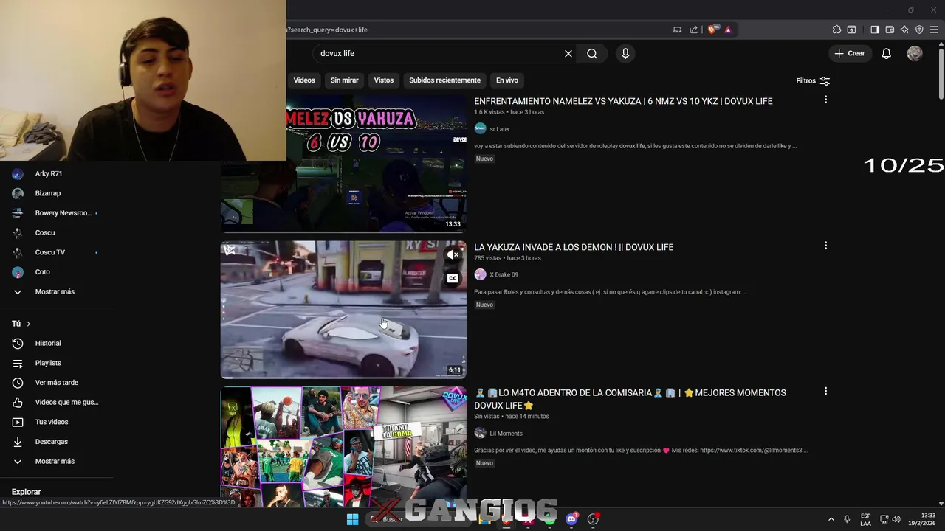Screen dimensions: 945x531
Task: Click the Brave Shields lion icon
Action: 712,29
